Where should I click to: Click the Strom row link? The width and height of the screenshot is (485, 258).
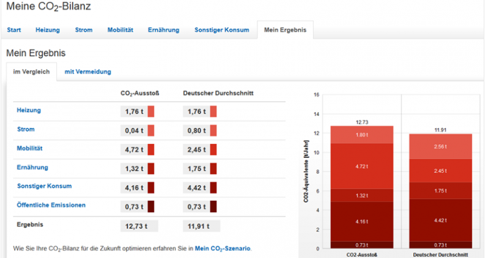tap(26, 130)
